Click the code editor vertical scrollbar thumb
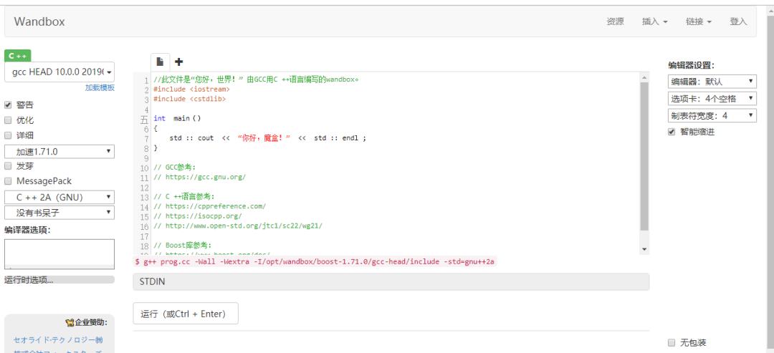The width and height of the screenshot is (774, 353). [x=644, y=157]
